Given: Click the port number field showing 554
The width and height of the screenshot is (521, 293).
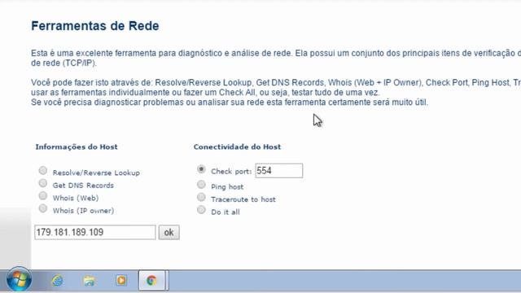Looking at the screenshot, I should pyautogui.click(x=278, y=171).
